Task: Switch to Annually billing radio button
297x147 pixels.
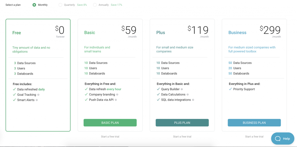Action: click(95, 5)
